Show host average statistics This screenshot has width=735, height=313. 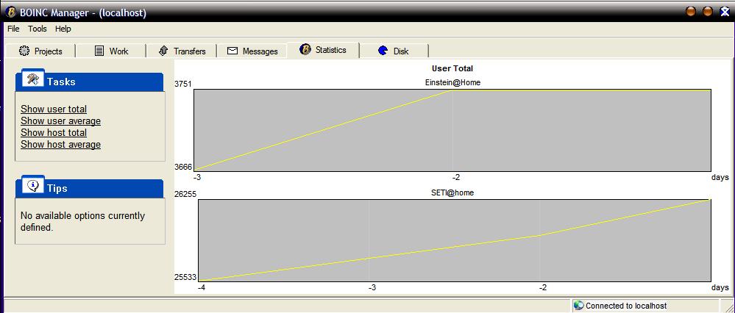tap(60, 145)
